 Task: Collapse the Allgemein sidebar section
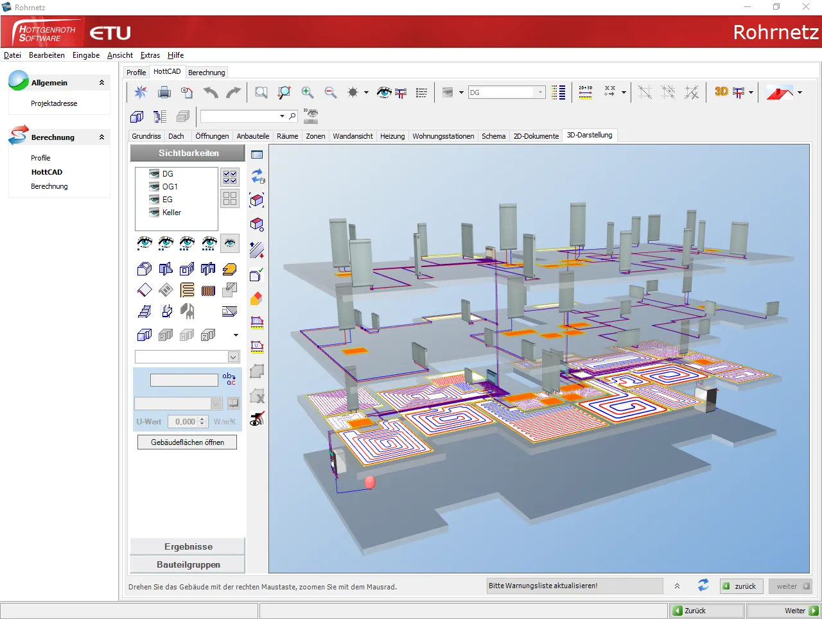[101, 83]
